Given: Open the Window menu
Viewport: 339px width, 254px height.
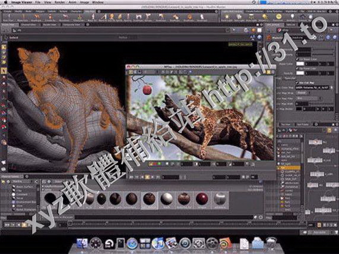Looking at the screenshot, I should pyautogui.click(x=98, y=2).
